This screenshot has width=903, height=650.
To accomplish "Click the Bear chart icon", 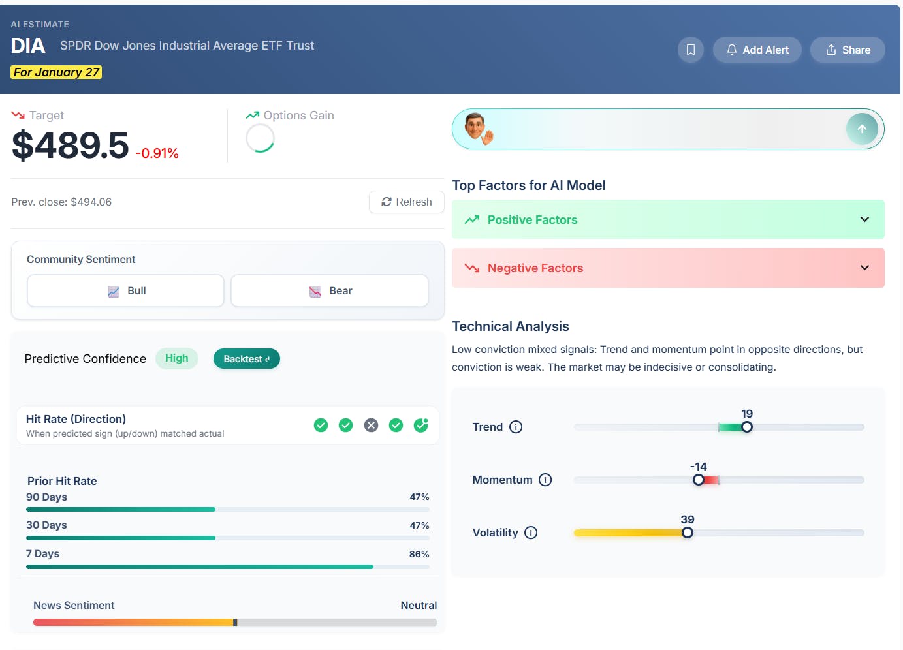I will tap(315, 291).
